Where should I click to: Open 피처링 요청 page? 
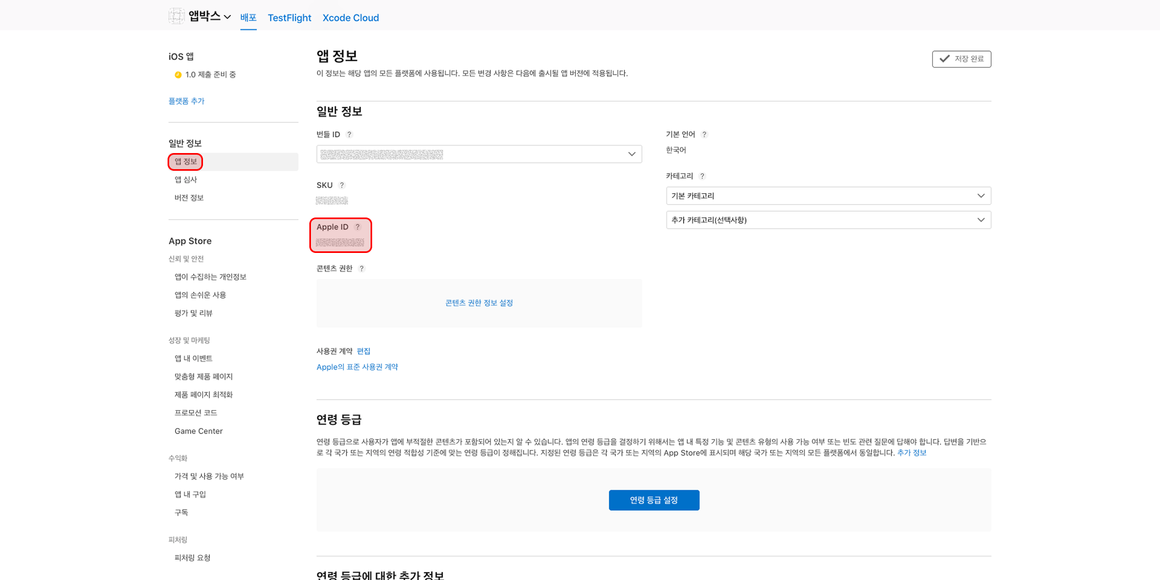192,557
